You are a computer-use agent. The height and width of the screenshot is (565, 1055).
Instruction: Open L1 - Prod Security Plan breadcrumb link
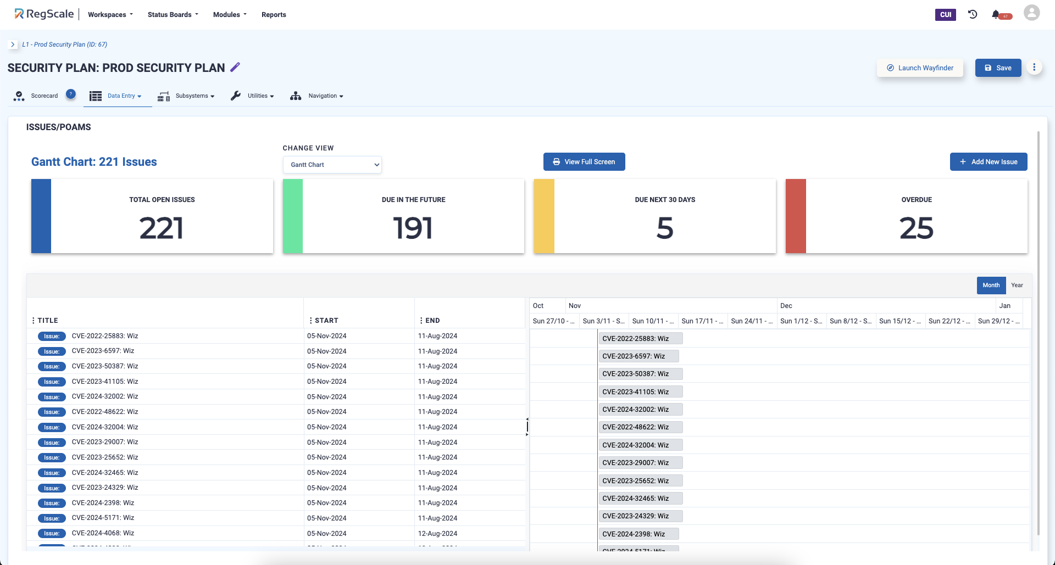(65, 44)
